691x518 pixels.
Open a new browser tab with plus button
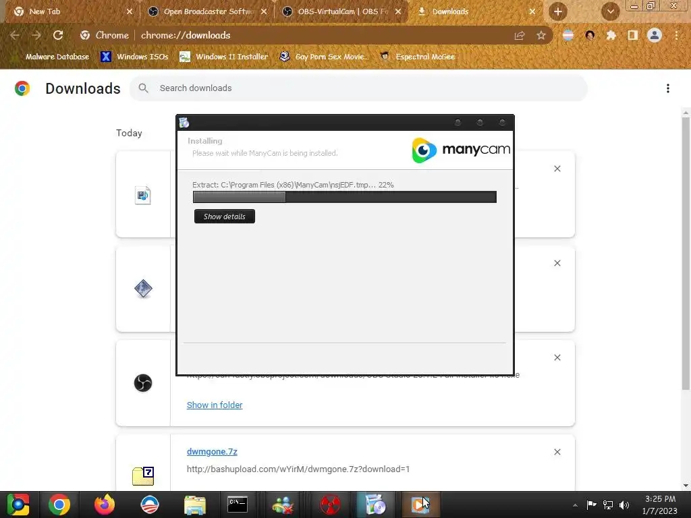tap(557, 11)
